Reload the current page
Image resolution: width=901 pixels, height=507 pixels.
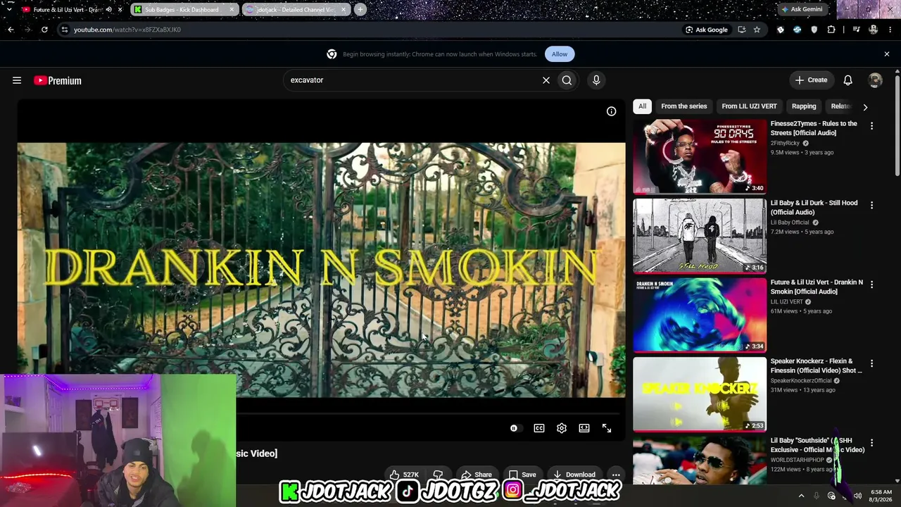tap(44, 30)
